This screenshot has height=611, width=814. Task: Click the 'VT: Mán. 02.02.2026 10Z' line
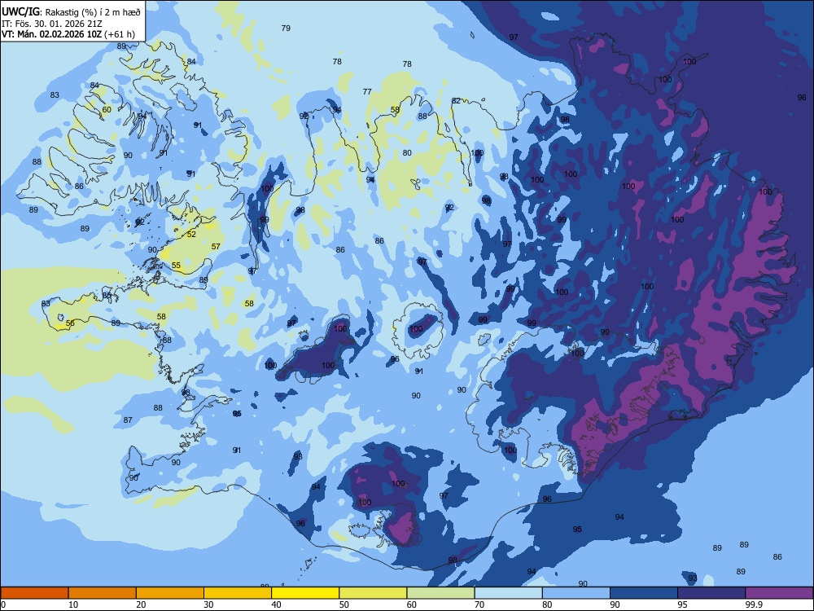tap(52, 34)
